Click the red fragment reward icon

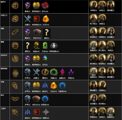tap(45, 6)
